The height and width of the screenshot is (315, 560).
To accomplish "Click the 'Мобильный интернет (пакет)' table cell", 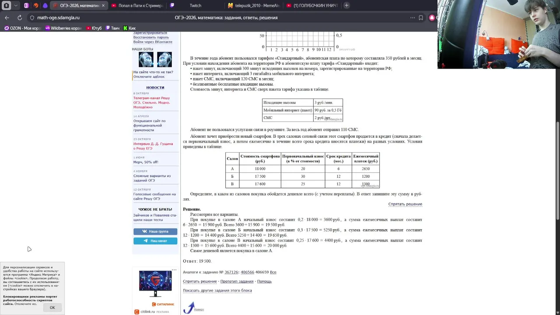I will 287,110.
